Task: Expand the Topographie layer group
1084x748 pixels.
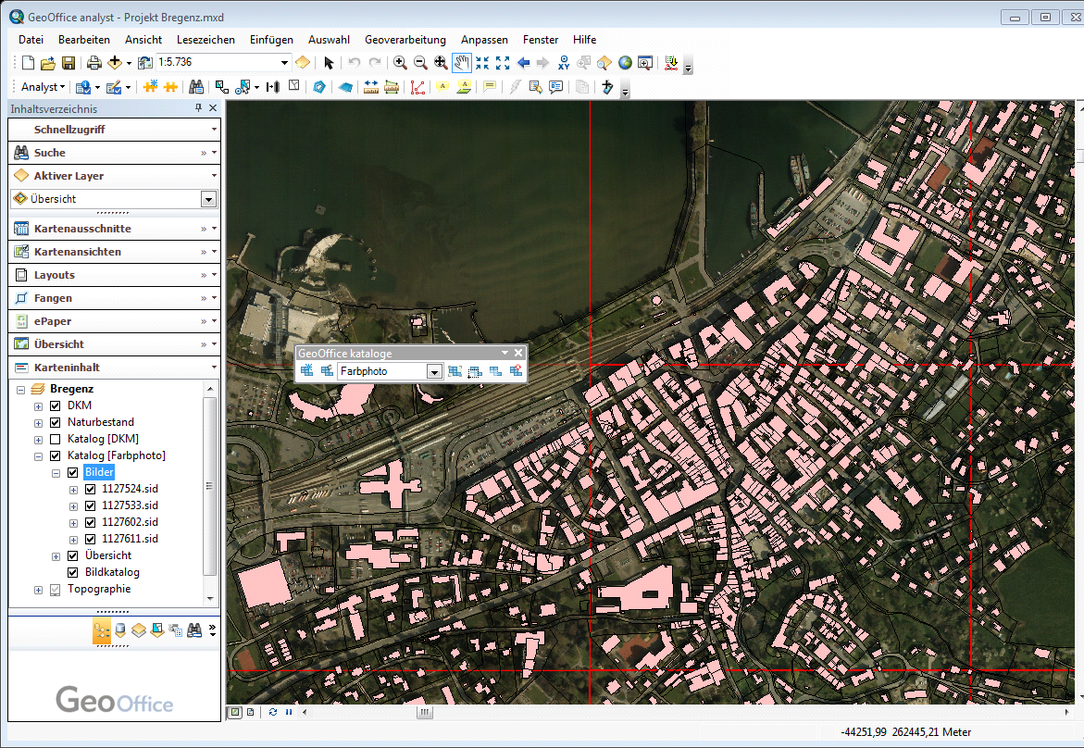Action: coord(38,590)
